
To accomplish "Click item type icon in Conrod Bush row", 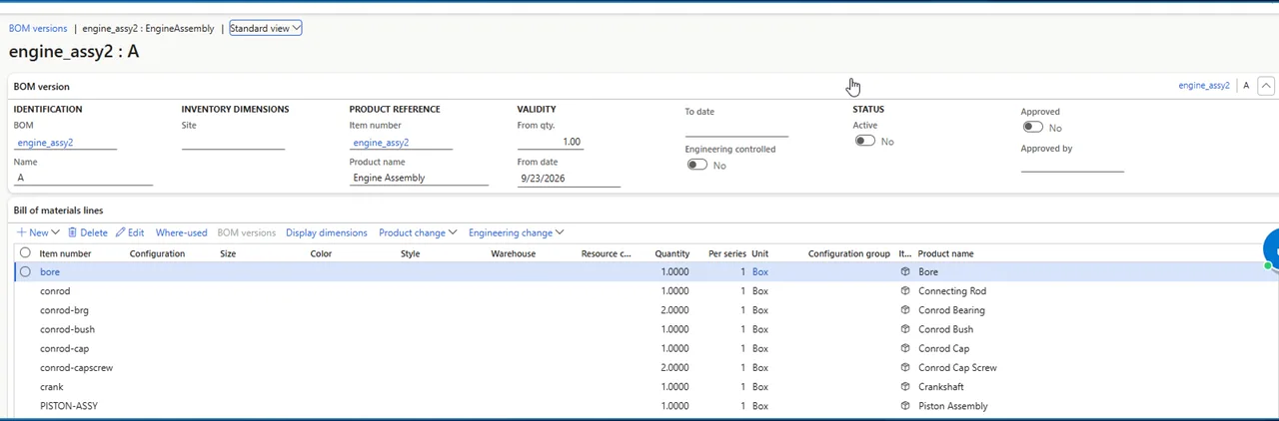I will (x=905, y=329).
